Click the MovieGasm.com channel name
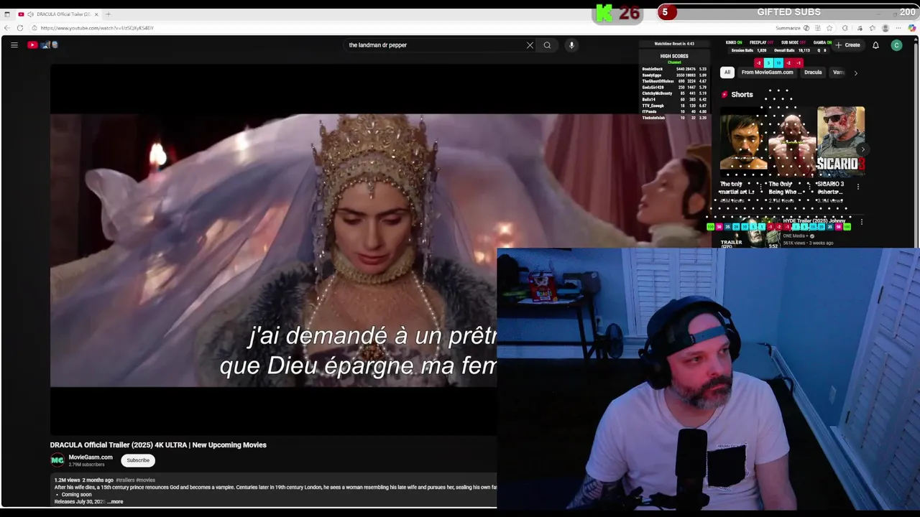920x517 pixels. (91, 457)
